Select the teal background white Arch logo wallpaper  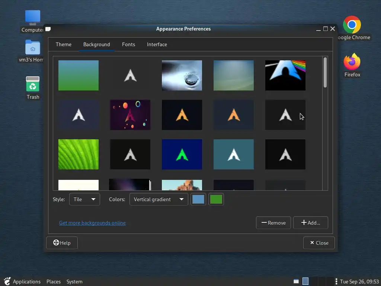[x=234, y=154]
